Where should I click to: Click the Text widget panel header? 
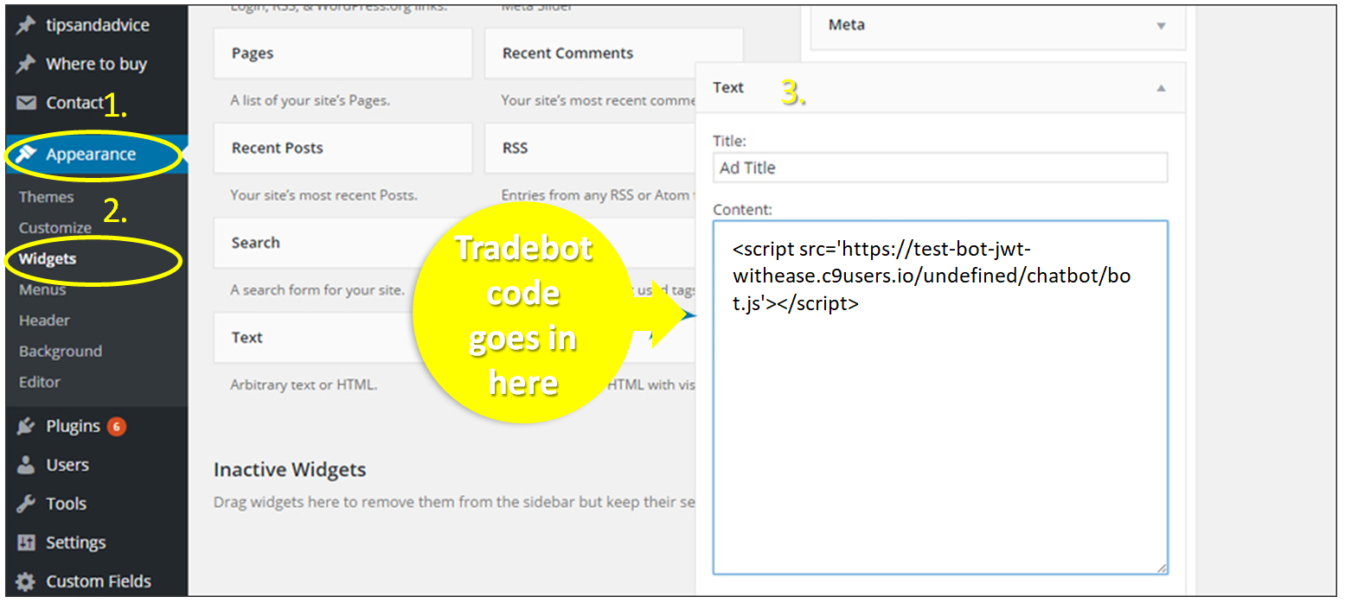point(940,87)
